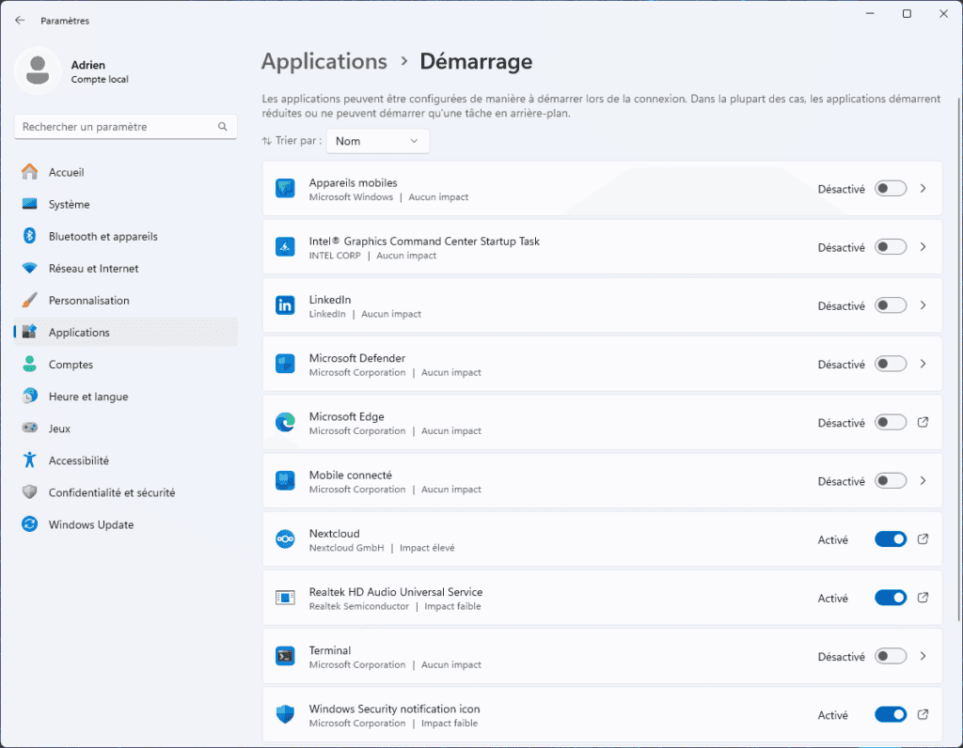Open Réseau et Internet section
The width and height of the screenshot is (963, 748).
[x=125, y=268]
